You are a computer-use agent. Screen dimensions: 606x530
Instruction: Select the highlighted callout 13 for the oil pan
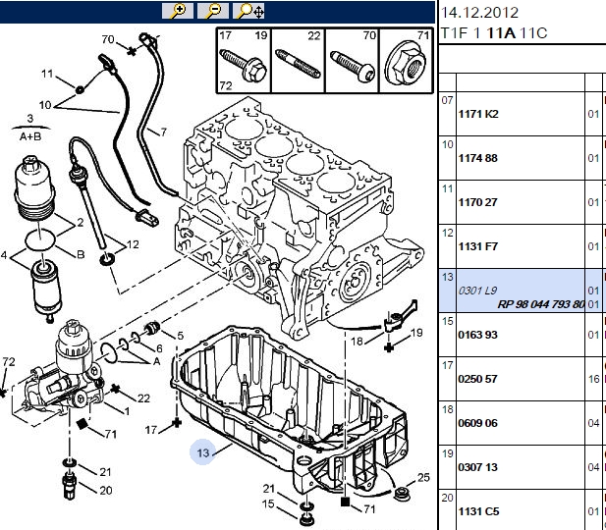(202, 452)
